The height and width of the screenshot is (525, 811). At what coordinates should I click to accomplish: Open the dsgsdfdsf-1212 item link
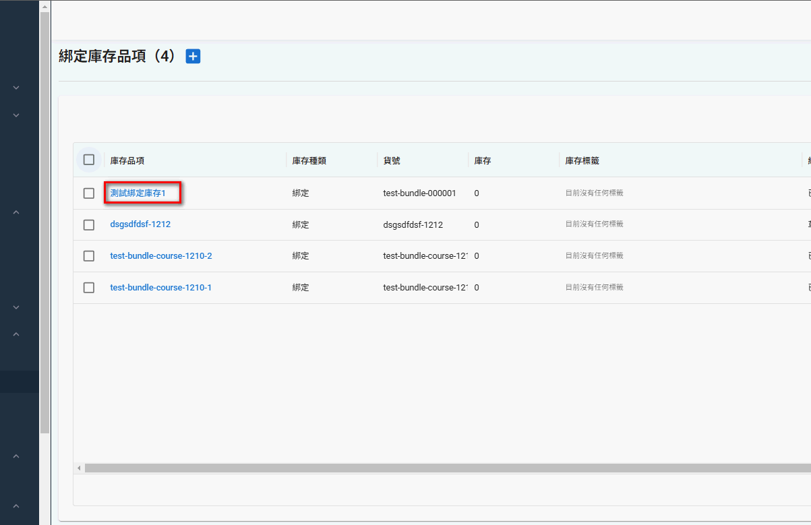[x=140, y=224]
